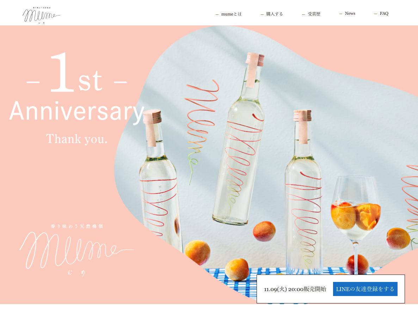Click the mume logo in the header
The height and width of the screenshot is (314, 418).
point(41,15)
